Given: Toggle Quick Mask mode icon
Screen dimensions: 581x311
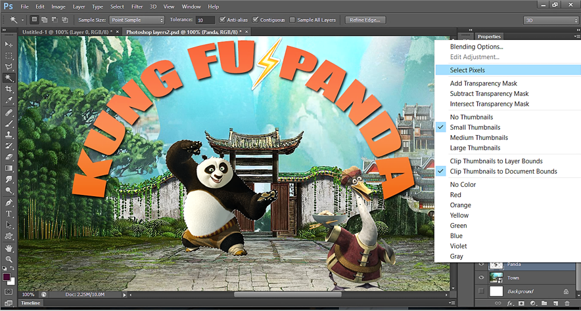Looking at the screenshot, I should [9, 292].
